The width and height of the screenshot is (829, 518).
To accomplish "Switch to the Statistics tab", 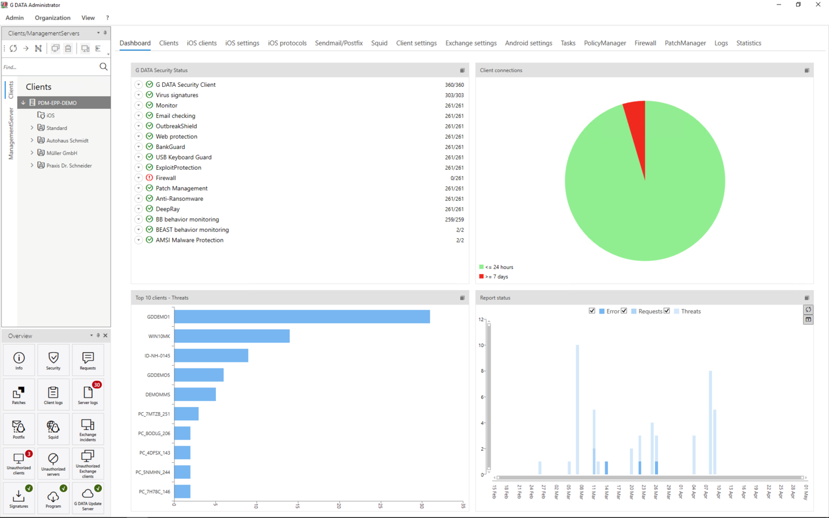I will pos(748,43).
